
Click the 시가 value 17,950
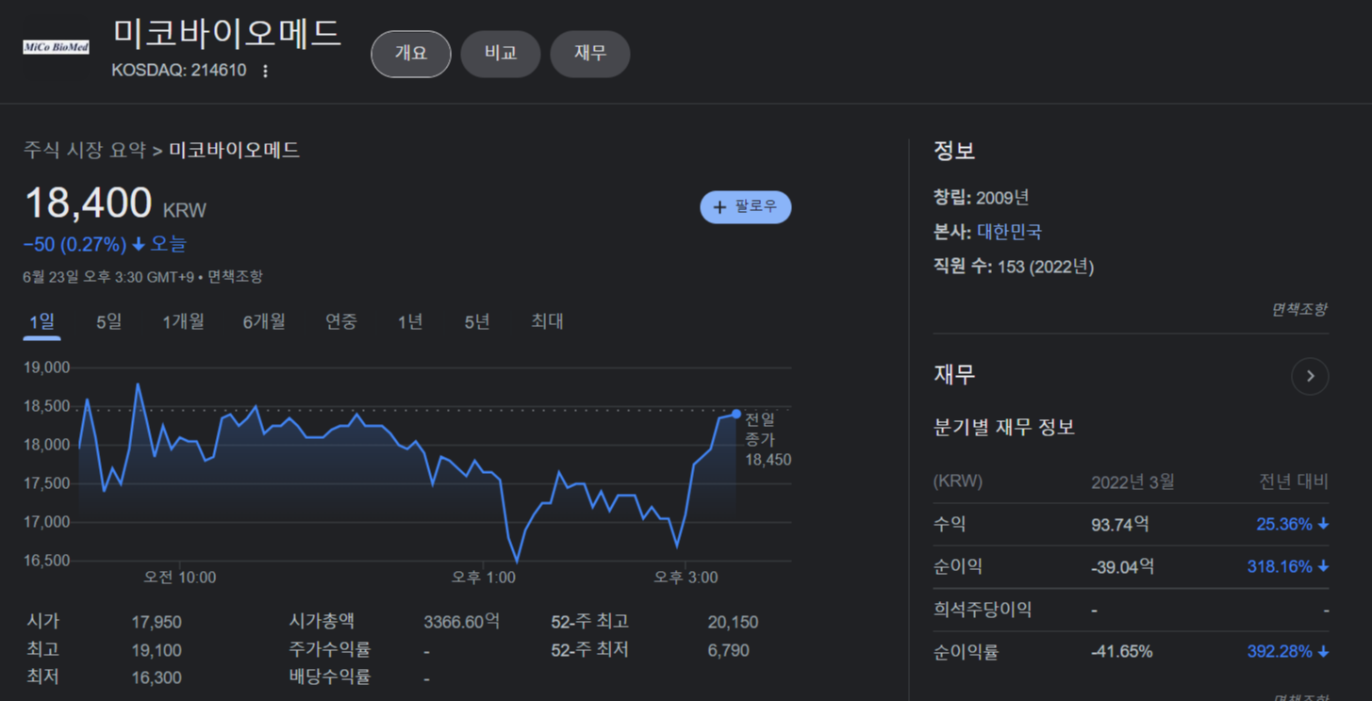[157, 623]
